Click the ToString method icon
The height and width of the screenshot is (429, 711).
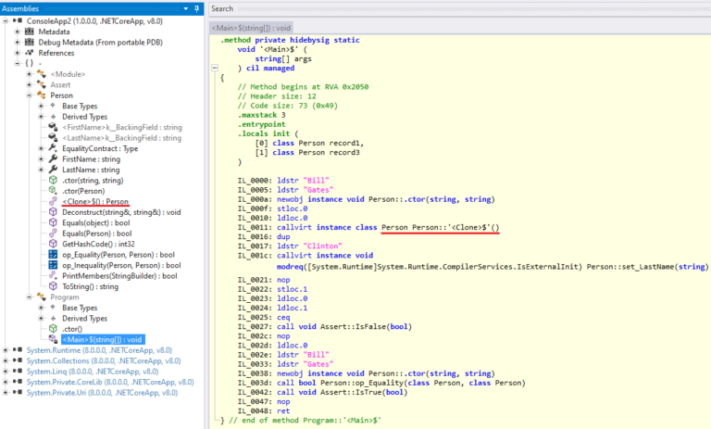tap(53, 286)
